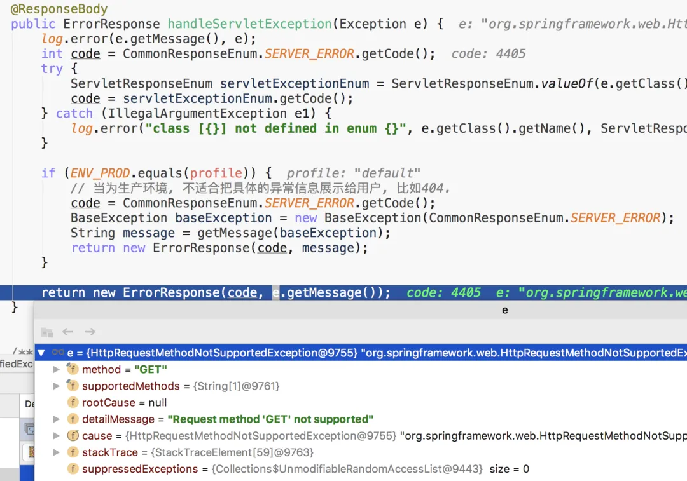The image size is (687, 481).
Task: Click IllegalArgumentException in catch clause
Action: pyautogui.click(x=198, y=113)
